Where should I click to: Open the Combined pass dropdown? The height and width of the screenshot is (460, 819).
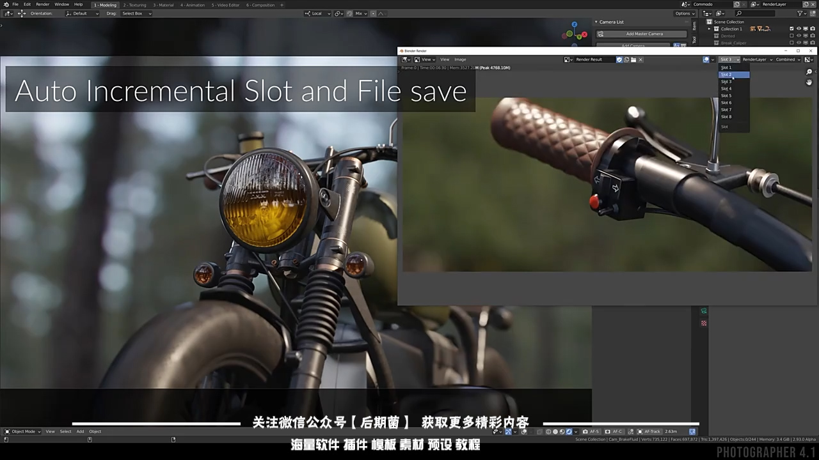788,59
